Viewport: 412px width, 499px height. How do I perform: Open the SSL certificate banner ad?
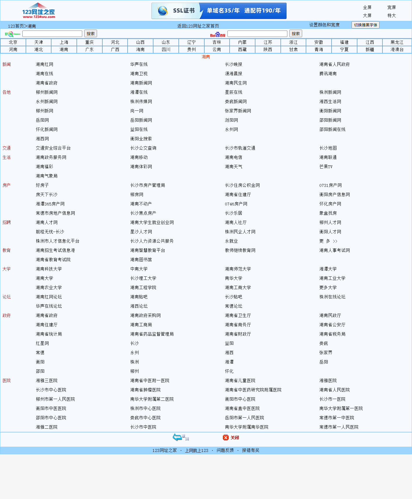tap(219, 11)
